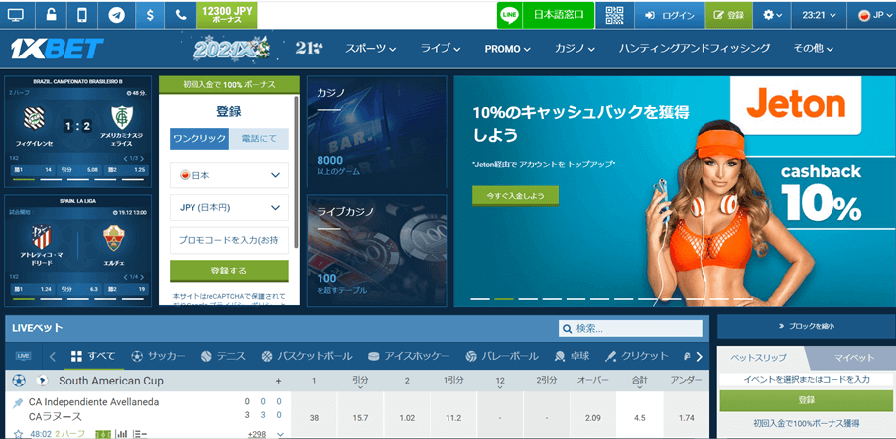Favorite the match with the star icon
The height and width of the screenshot is (439, 896).
point(18,434)
